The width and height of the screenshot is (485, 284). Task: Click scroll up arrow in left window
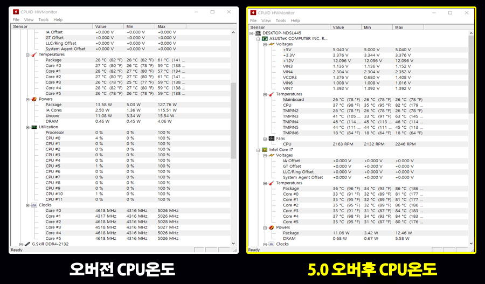click(233, 32)
